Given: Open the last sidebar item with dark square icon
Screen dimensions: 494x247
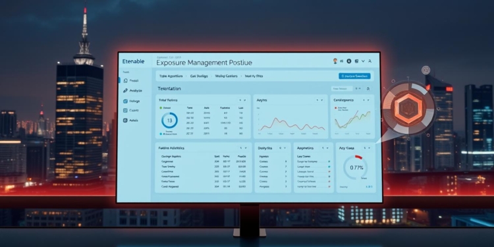Looking at the screenshot, I should pyautogui.click(x=131, y=121).
